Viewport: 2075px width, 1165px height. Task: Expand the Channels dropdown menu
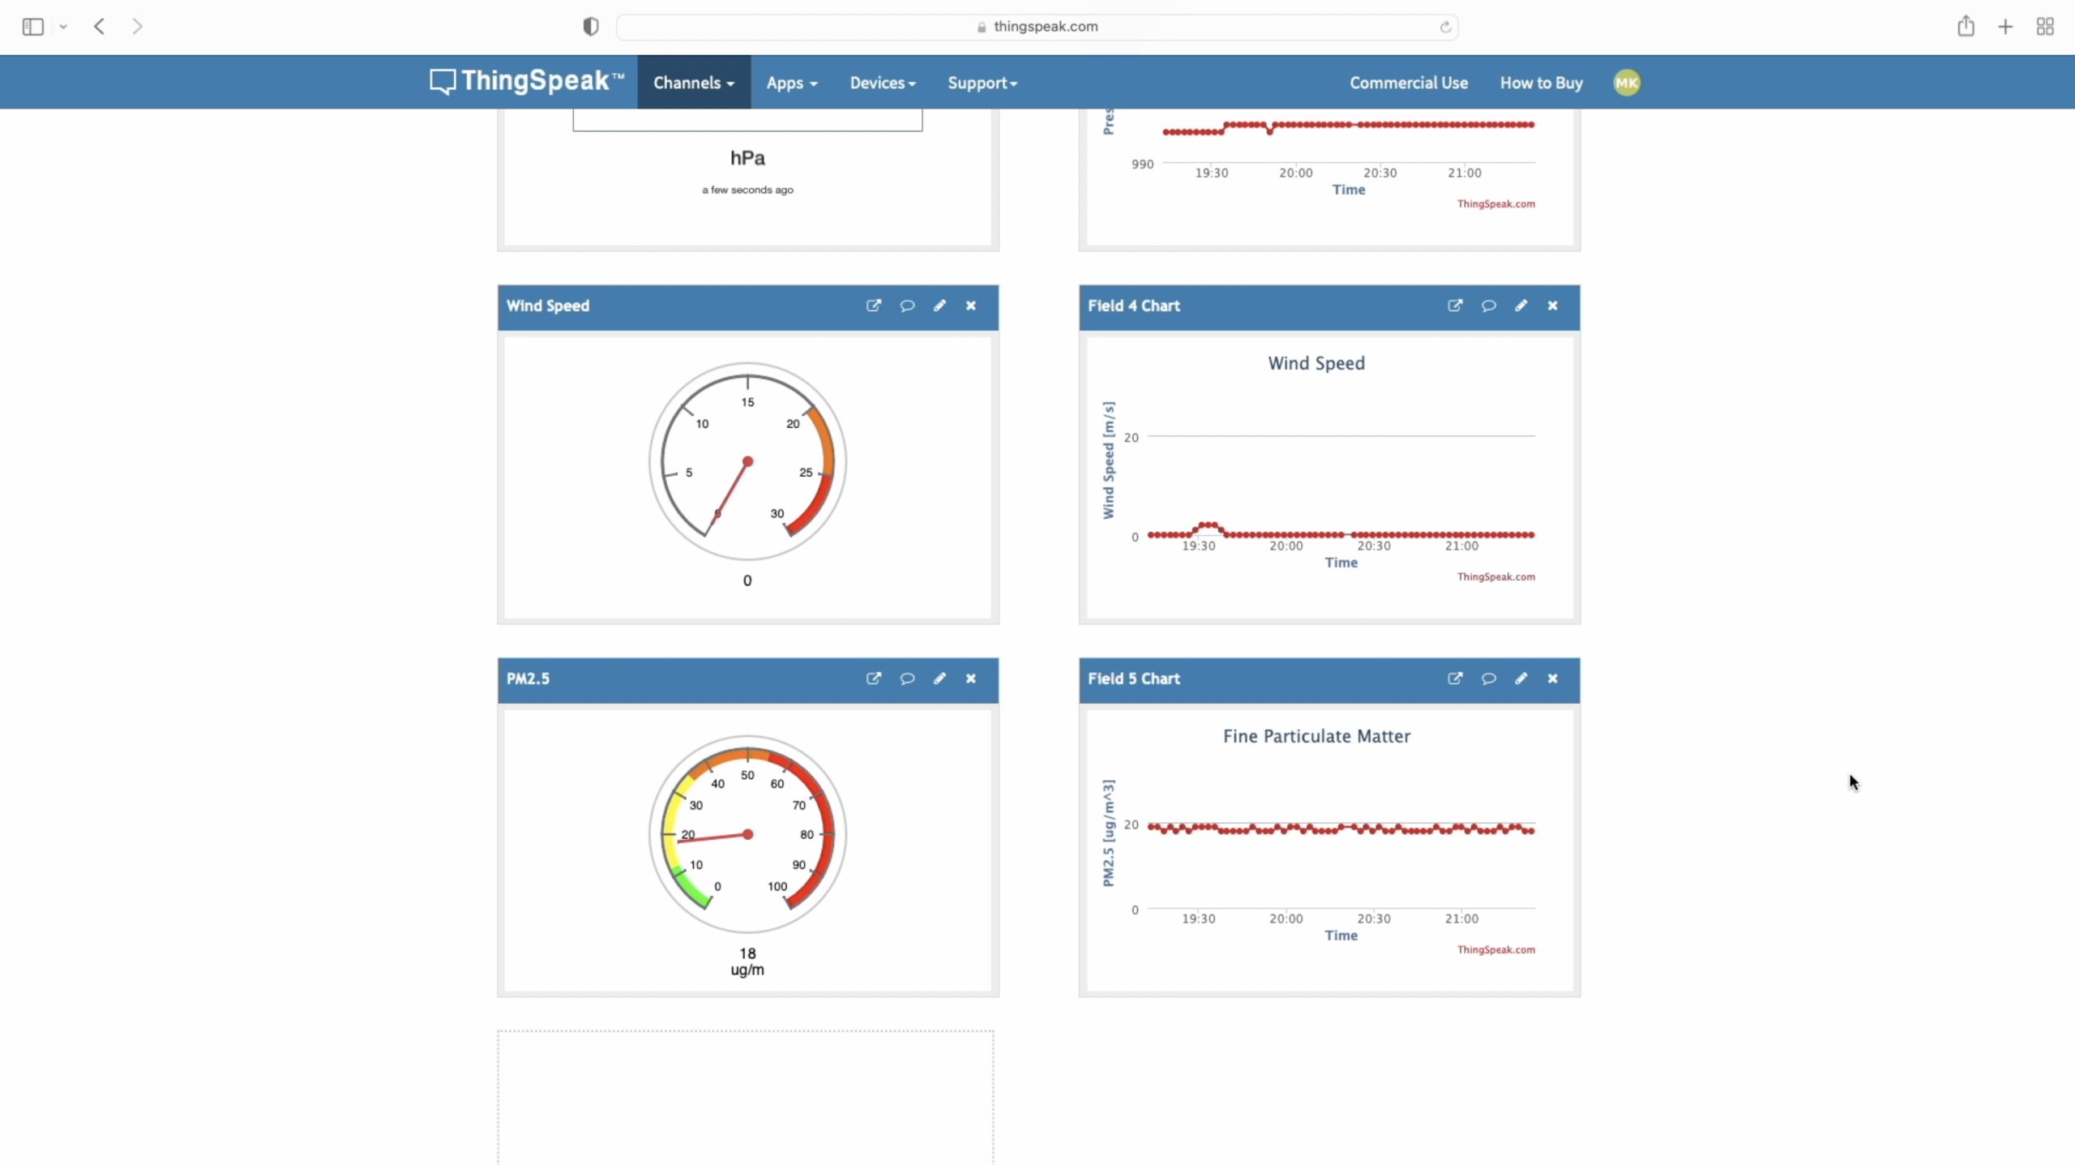(694, 83)
